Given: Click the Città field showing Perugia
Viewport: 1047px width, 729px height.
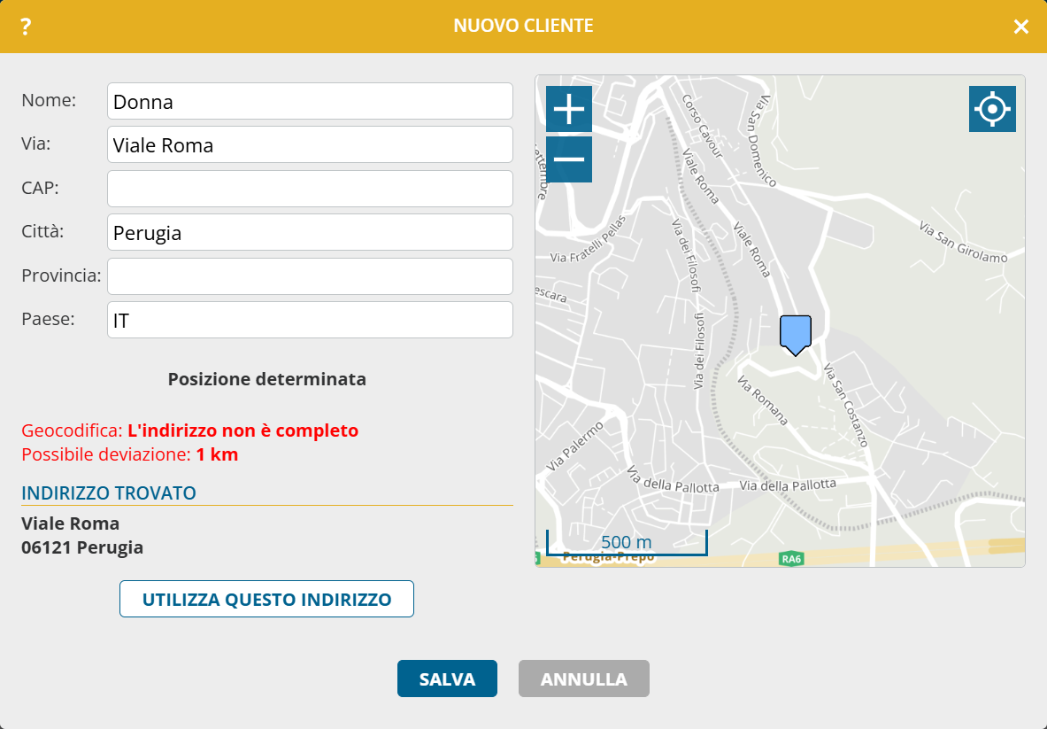Looking at the screenshot, I should point(310,232).
